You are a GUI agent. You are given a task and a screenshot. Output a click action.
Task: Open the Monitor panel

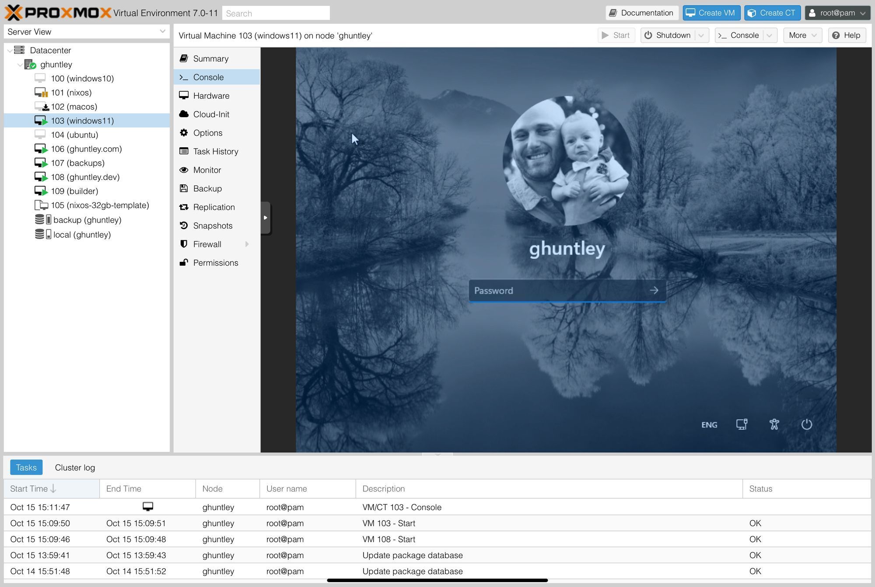(207, 170)
